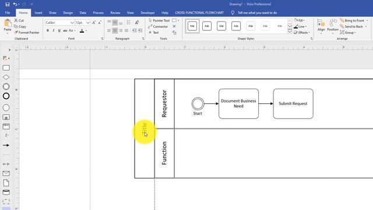Screen dimensions: 373x210
Task: Click the Save icon in title bar
Action: click(x=8, y=4)
